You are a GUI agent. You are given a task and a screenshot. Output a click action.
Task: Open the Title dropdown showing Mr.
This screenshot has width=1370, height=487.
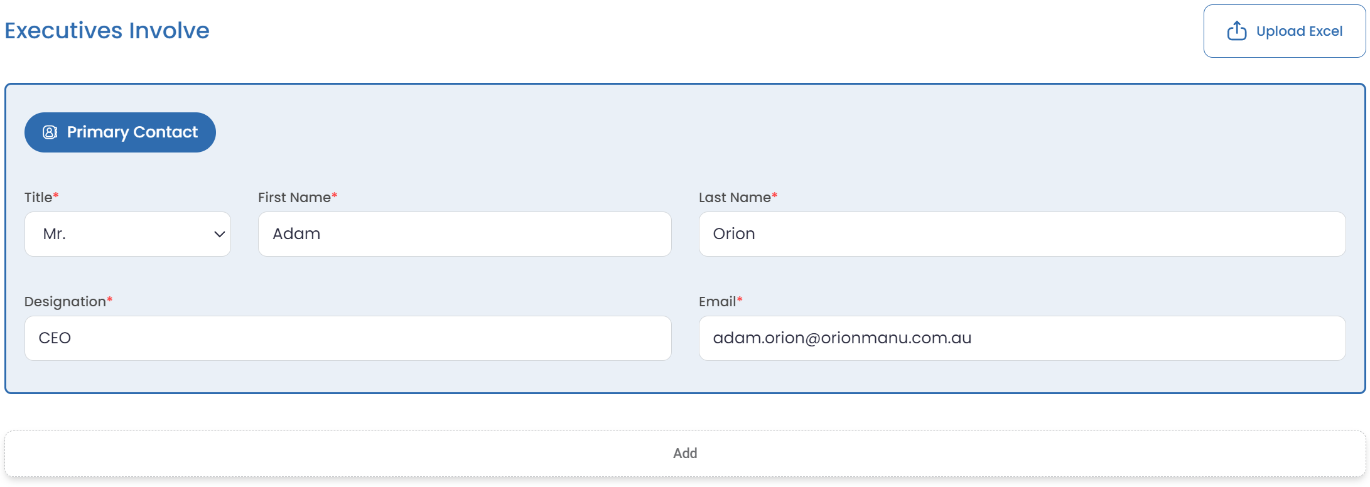[x=127, y=234]
